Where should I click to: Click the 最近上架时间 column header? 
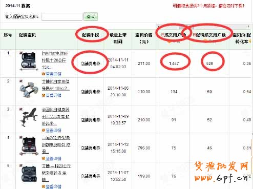[118, 38]
